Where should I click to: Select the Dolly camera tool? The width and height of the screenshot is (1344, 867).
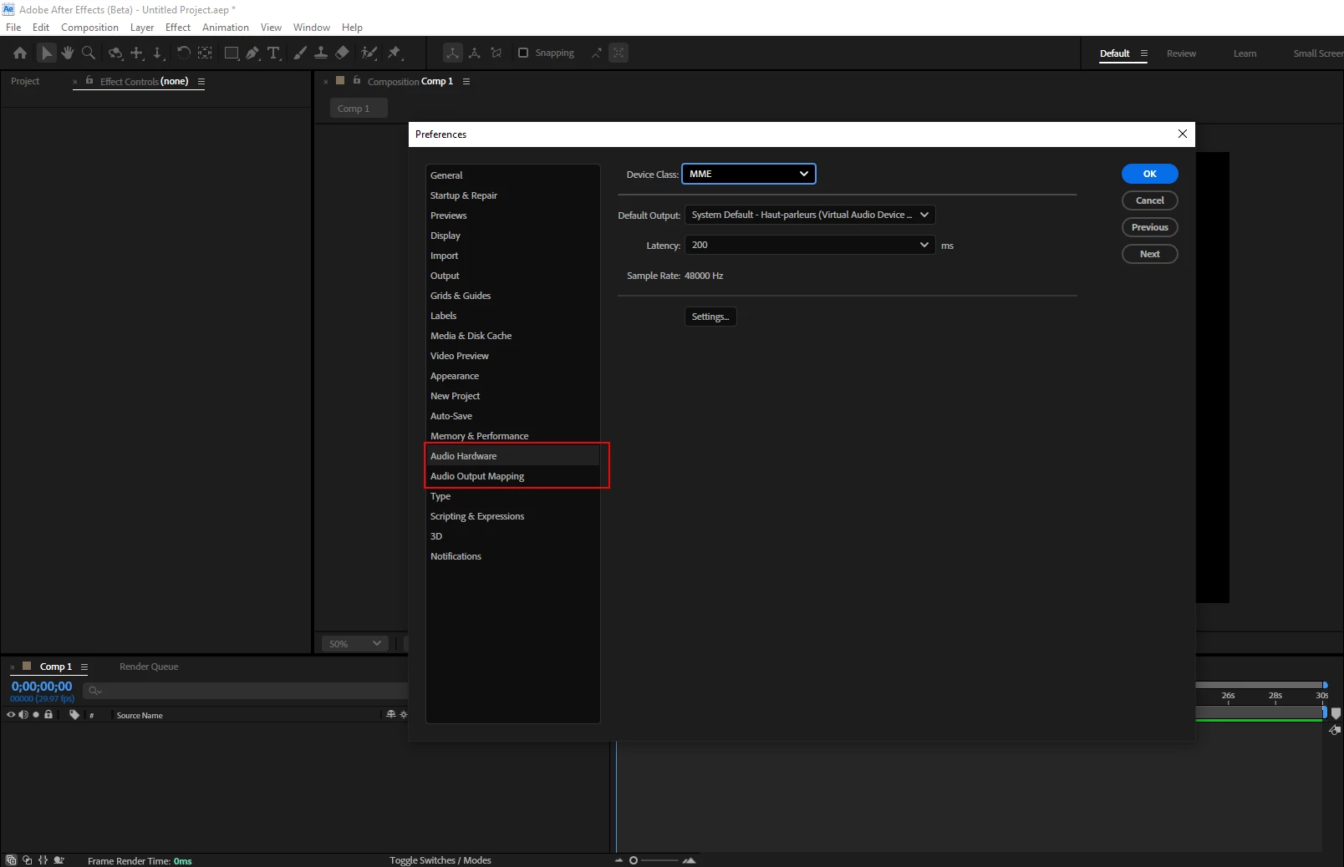(x=157, y=53)
